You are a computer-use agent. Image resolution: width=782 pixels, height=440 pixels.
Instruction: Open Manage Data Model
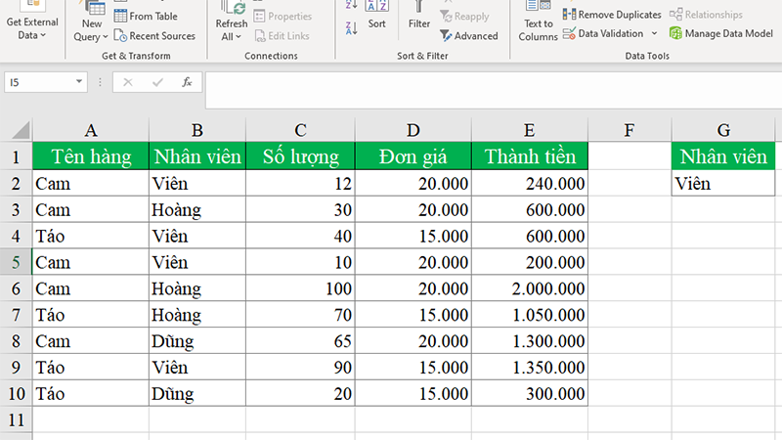pos(721,33)
